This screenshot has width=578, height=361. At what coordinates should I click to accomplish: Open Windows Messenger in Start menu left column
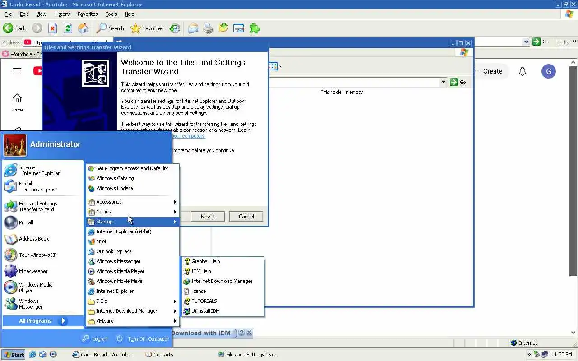tap(43, 304)
